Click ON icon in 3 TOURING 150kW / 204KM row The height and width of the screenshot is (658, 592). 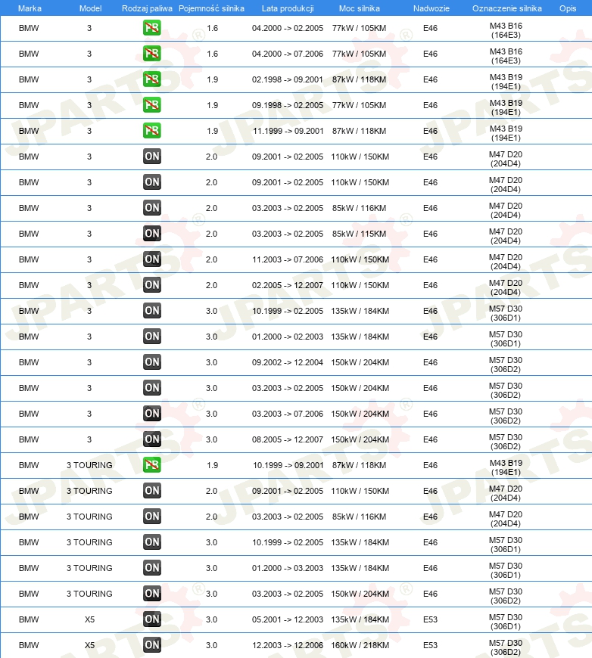coord(151,594)
